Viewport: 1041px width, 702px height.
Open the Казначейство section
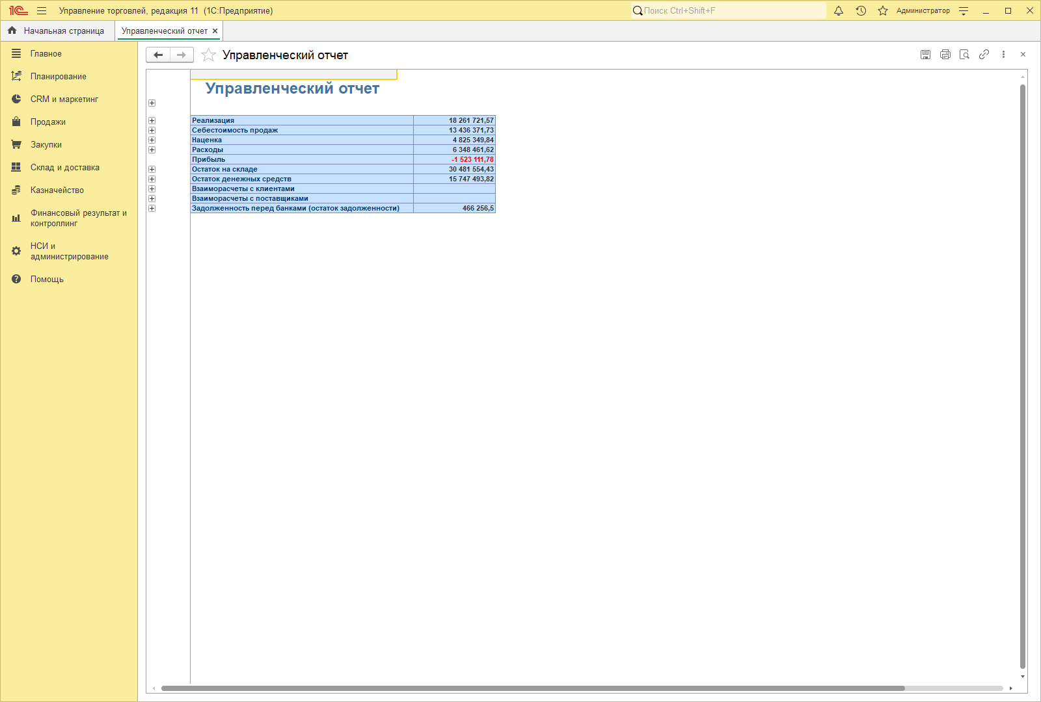coord(69,190)
